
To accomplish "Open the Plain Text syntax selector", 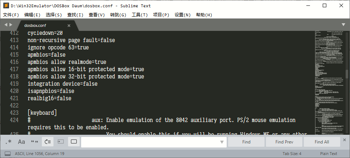I will point(329,154).
